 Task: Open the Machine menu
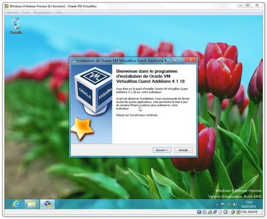tap(12, 13)
